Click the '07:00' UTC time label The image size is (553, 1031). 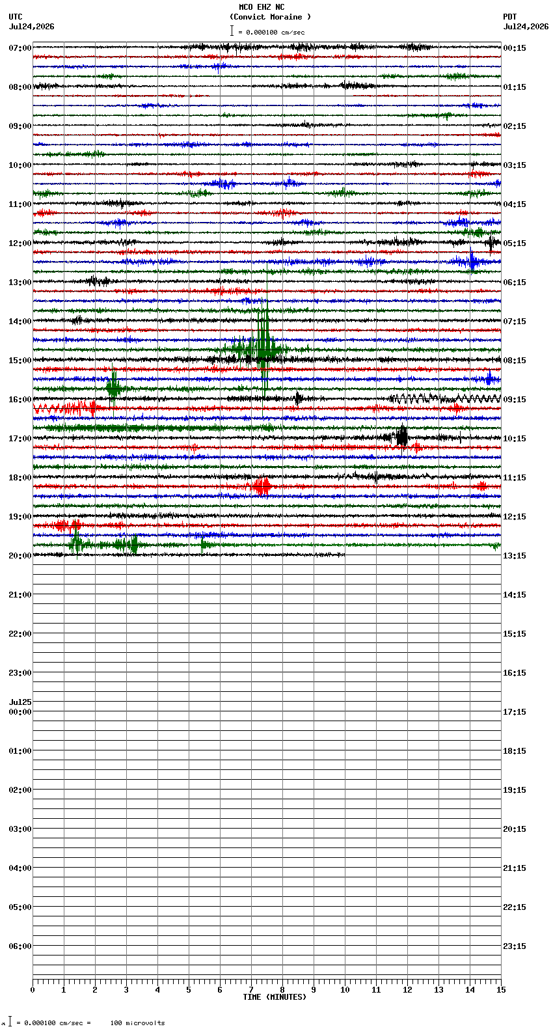point(20,48)
